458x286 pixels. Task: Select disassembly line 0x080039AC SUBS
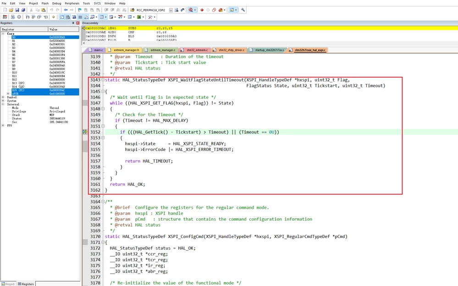(x=272, y=28)
